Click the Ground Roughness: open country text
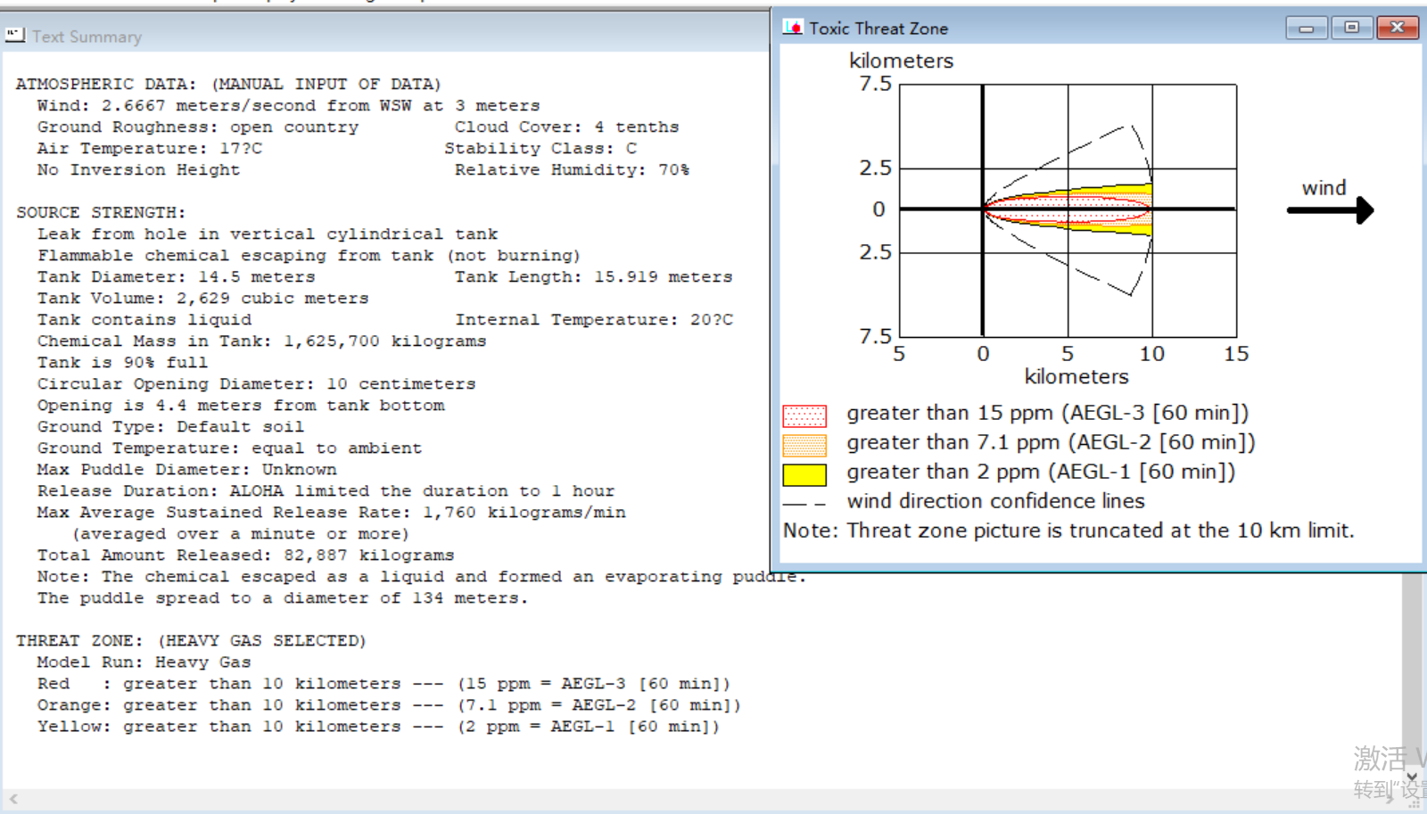Screen dimensions: 1427x814 197,127
